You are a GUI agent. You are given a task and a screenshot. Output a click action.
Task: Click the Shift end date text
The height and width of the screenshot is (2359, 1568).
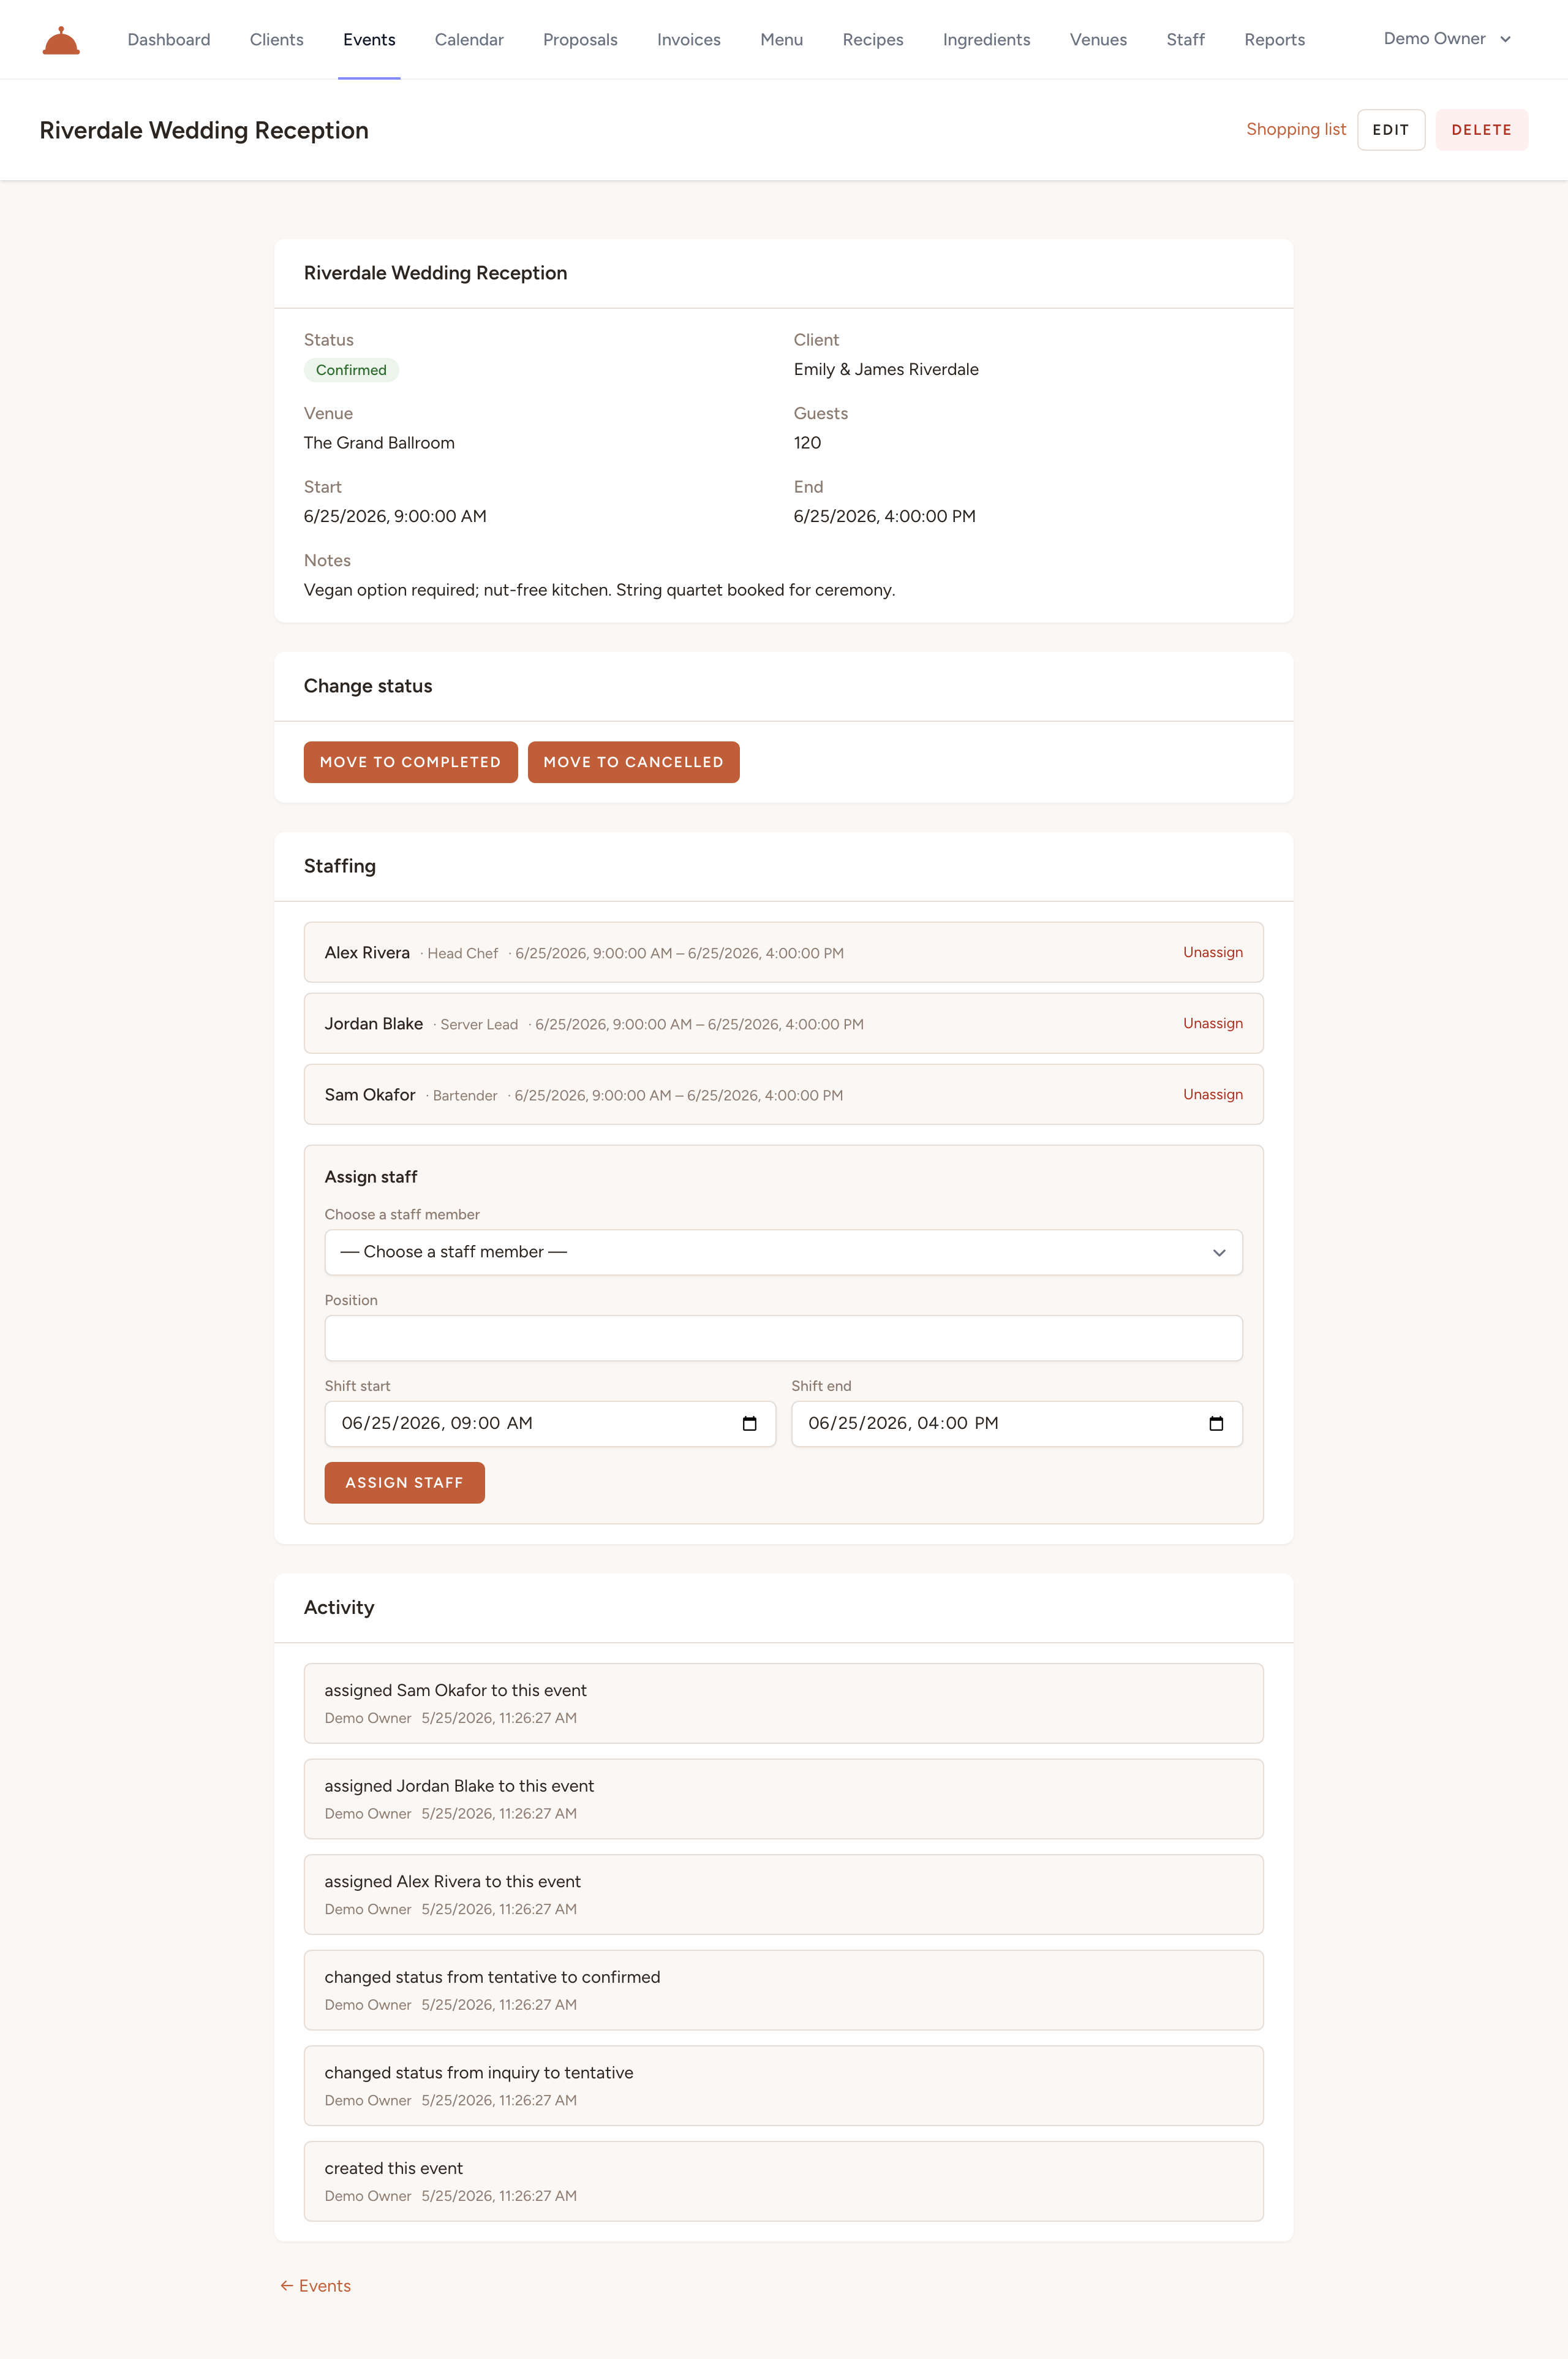pyautogui.click(x=903, y=1423)
